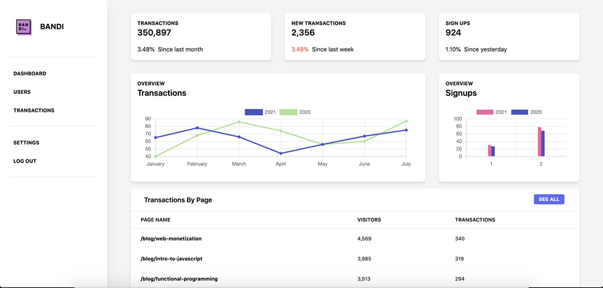The width and height of the screenshot is (603, 288).
Task: Open Settings from the sidebar
Action: pyautogui.click(x=26, y=143)
